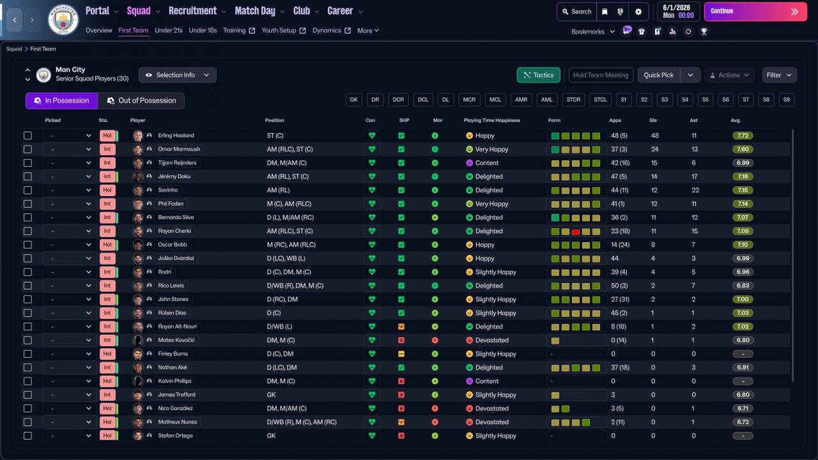Click Erling Haaland's condition heart icon

pos(372,135)
